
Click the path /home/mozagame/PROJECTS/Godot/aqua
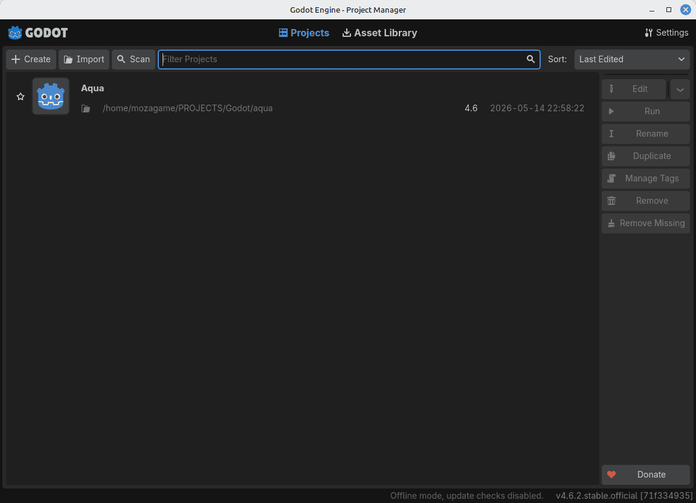[x=187, y=108]
